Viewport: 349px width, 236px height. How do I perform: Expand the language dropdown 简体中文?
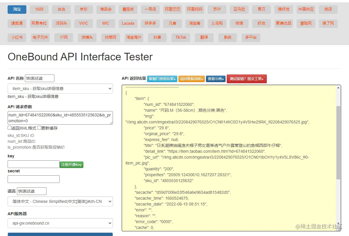pyautogui.click(x=60, y=201)
